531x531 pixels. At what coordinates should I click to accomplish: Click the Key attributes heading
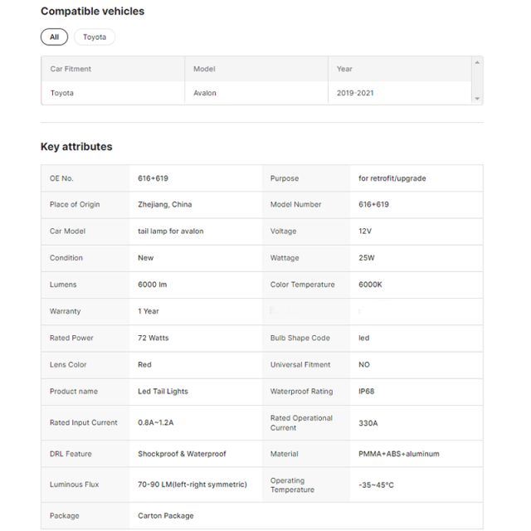[76, 147]
